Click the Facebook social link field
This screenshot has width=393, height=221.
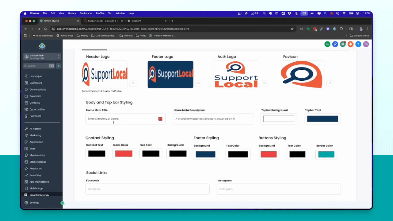147,189
